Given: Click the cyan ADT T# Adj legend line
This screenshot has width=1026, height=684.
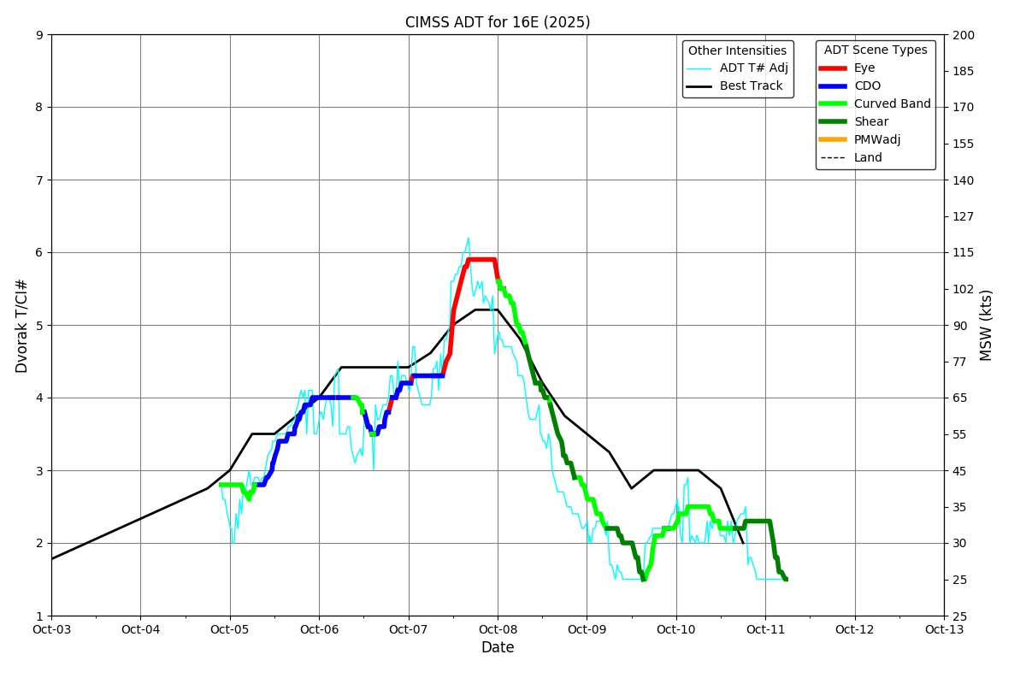Looking at the screenshot, I should tap(699, 68).
